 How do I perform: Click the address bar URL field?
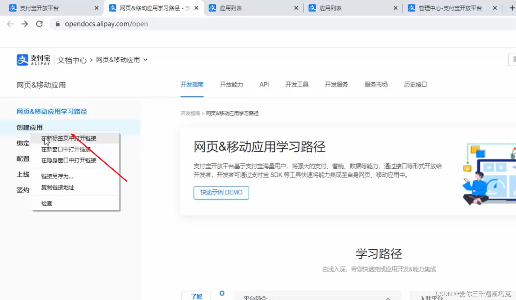pos(283,24)
